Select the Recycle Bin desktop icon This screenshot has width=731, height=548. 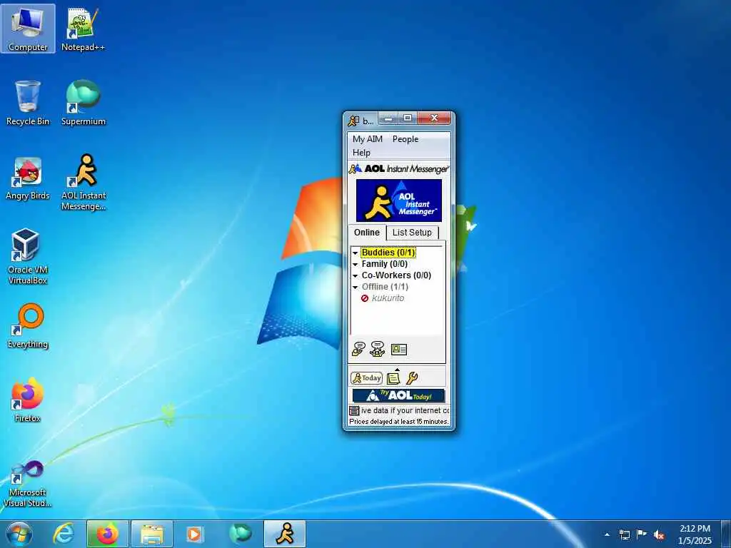(x=28, y=103)
